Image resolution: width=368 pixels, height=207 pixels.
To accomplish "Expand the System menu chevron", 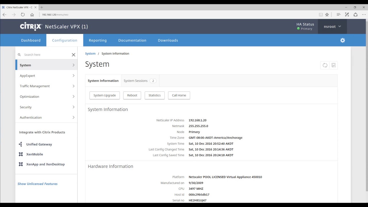I will 73,65.
